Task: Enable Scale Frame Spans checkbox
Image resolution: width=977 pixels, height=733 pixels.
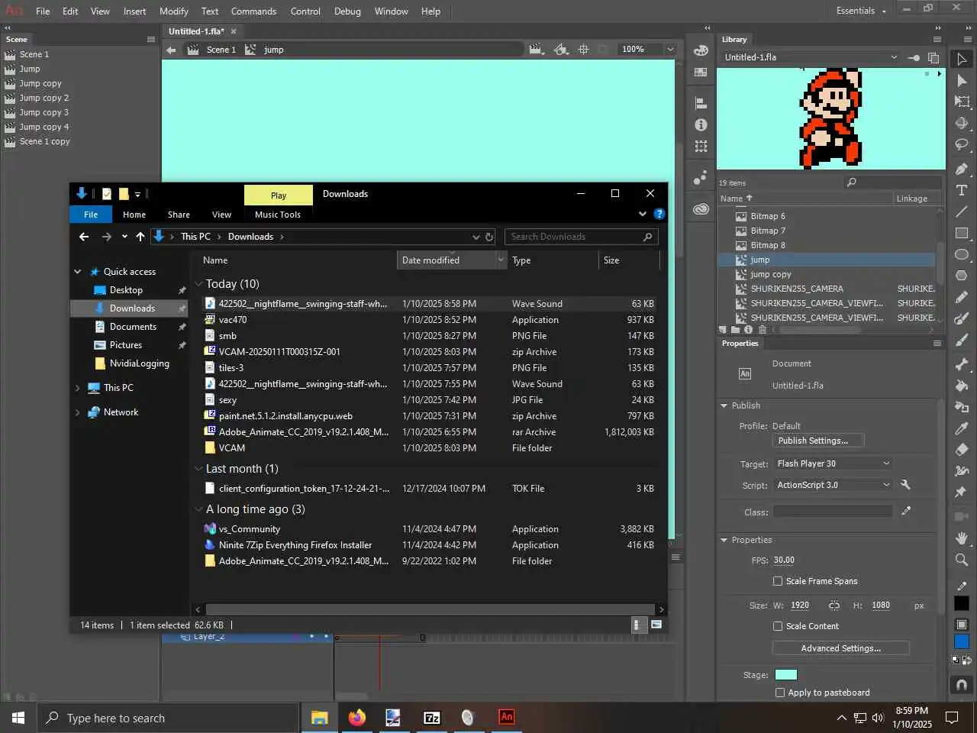Action: point(778,581)
